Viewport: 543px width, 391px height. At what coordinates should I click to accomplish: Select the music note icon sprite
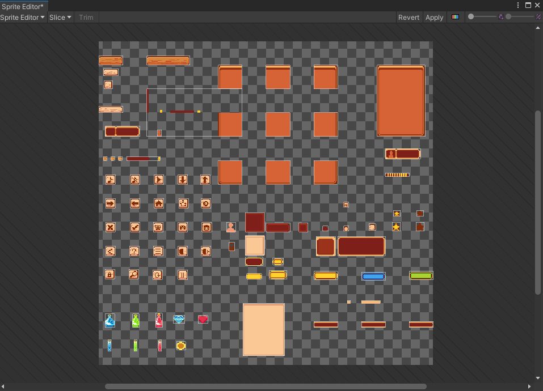(111, 180)
